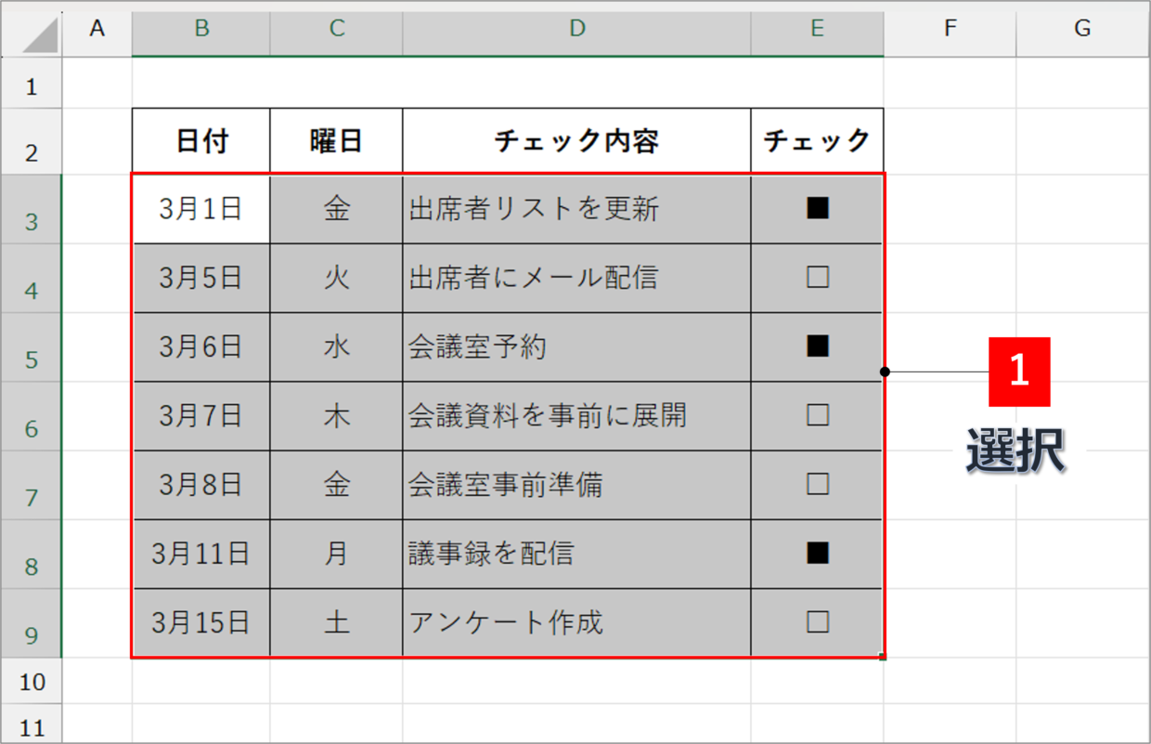Viewport: 1151px width, 744px height.
Task: Select the cell with 会議室事前準備
Action: [x=577, y=485]
